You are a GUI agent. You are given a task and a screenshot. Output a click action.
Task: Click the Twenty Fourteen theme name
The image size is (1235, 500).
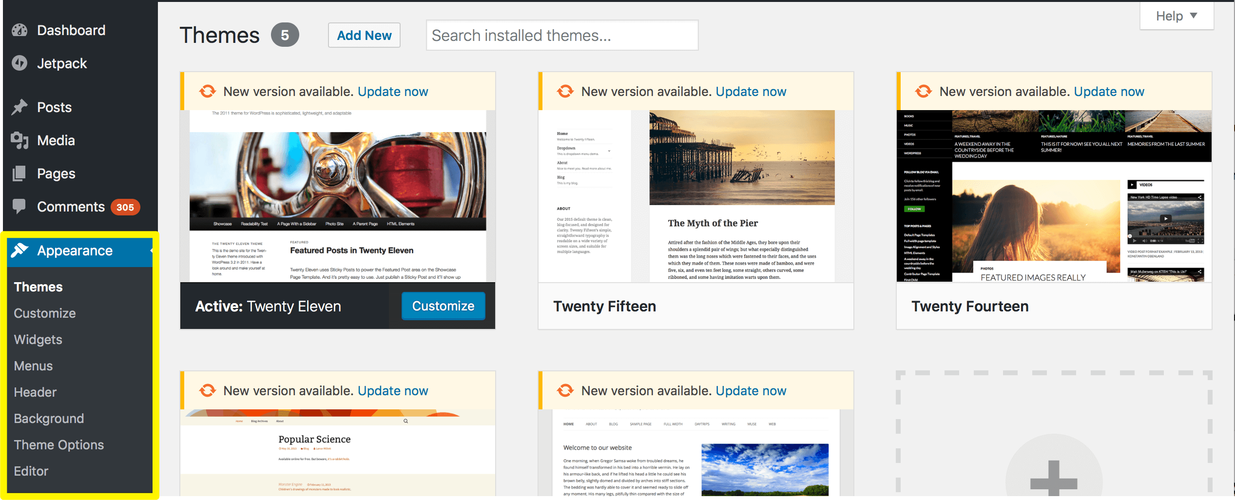[970, 307]
